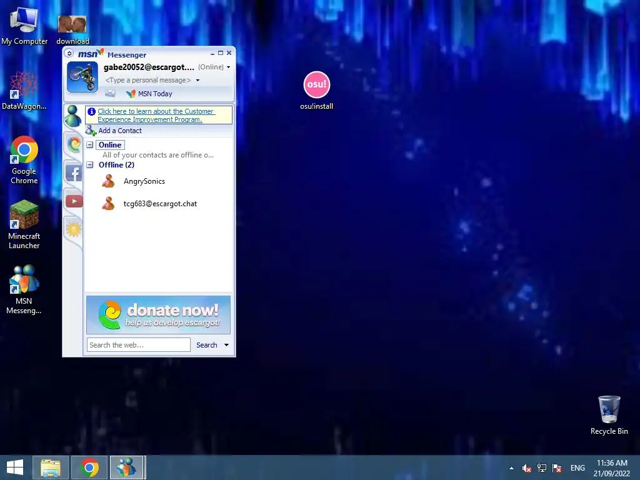Click the MSN Messenger taskbar button

(127, 467)
